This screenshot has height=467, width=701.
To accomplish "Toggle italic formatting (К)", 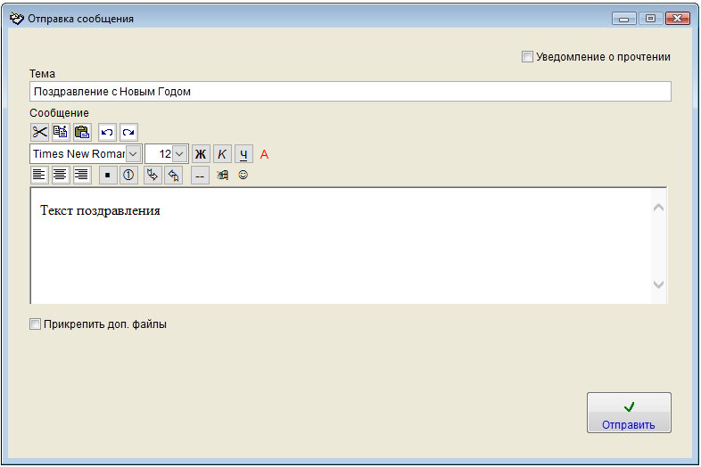I will (222, 154).
